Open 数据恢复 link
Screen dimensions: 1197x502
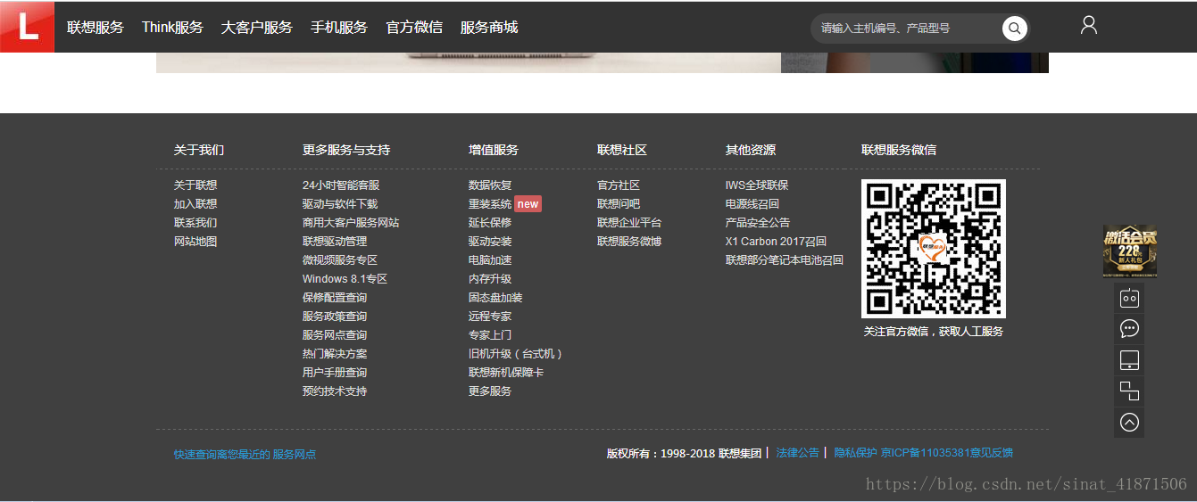(490, 185)
